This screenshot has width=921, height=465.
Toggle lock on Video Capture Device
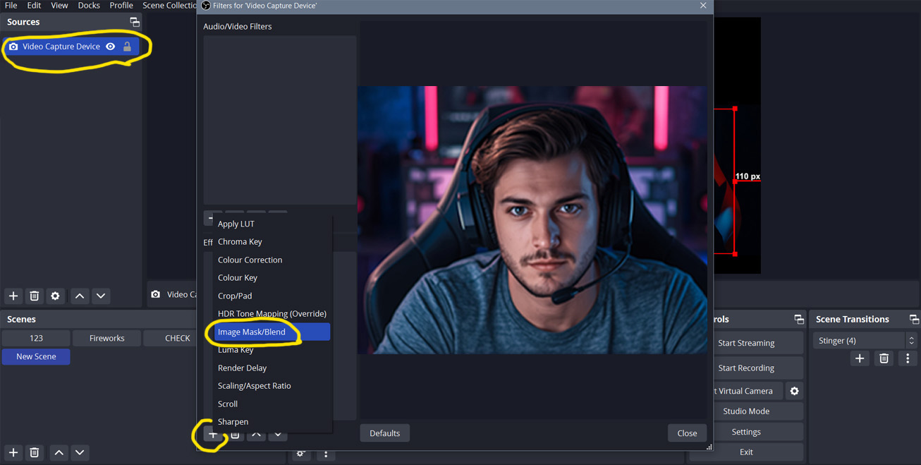pyautogui.click(x=127, y=47)
